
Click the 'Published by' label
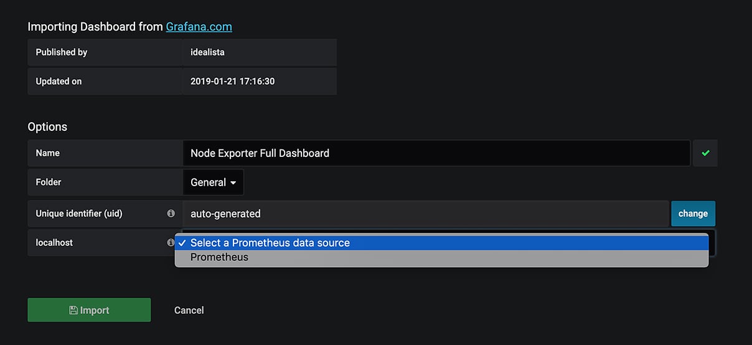pos(61,52)
